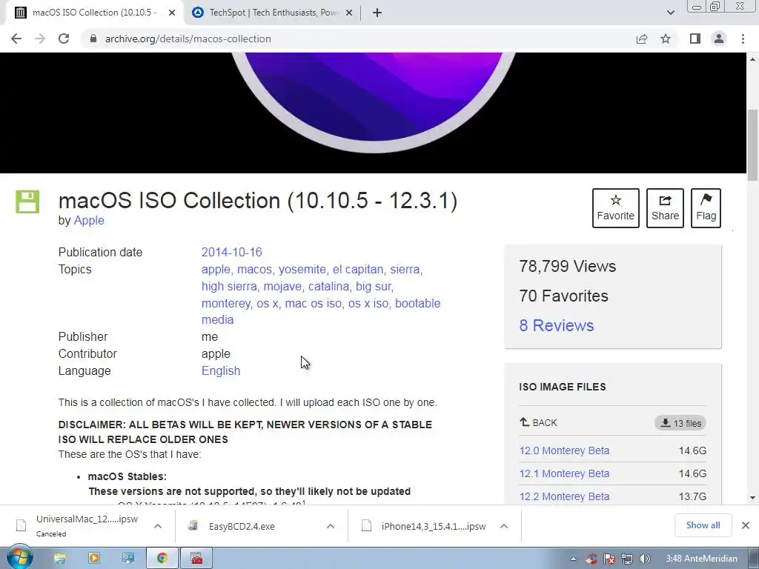Click Show all downloads

coord(703,525)
